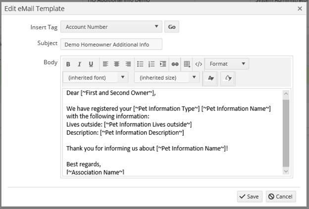Click Go to insert the tag
309x209 pixels.
(172, 27)
